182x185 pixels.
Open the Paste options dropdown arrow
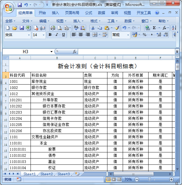point(112,28)
